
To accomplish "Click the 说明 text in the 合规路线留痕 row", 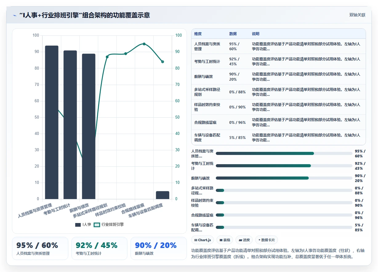I will pos(306,122).
